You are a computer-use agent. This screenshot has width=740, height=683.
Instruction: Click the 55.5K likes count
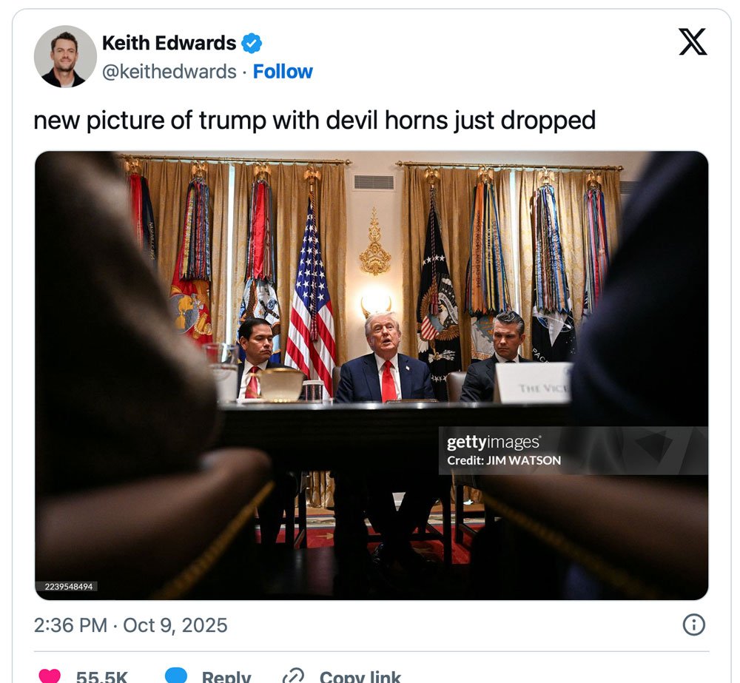point(101,676)
